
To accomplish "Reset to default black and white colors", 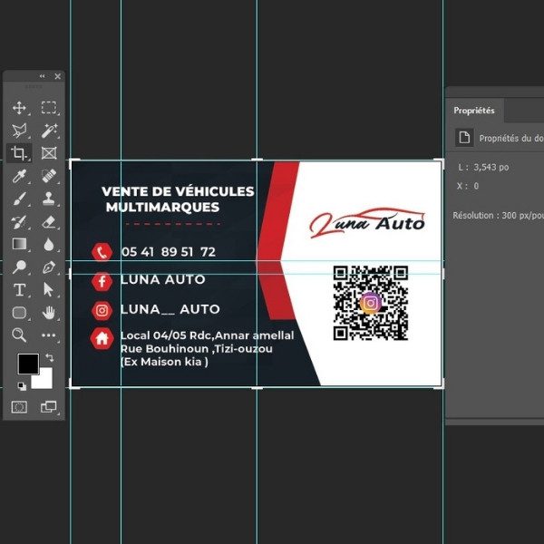I will (21, 386).
